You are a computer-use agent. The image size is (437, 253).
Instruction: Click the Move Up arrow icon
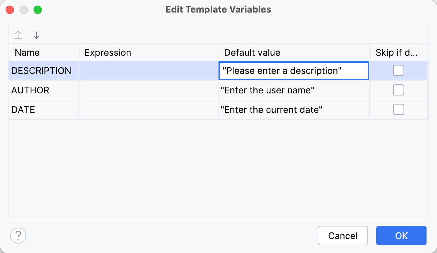pos(18,35)
